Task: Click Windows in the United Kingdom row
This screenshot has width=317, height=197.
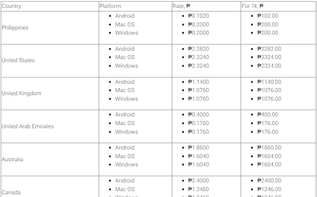Action: pos(127,99)
